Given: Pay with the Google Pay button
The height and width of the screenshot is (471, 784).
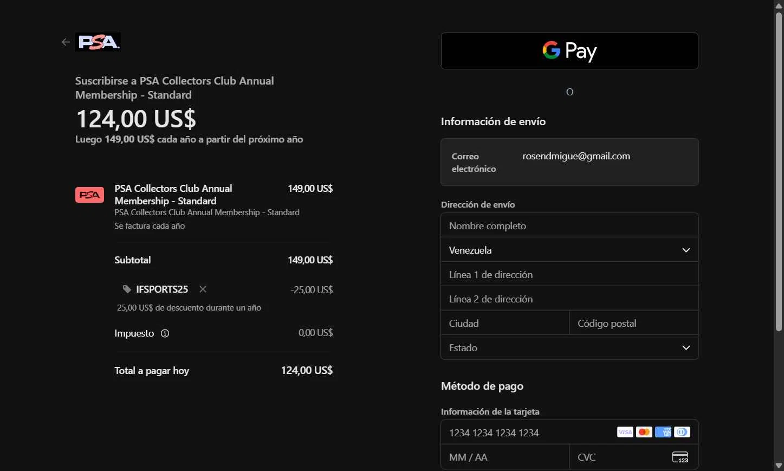Looking at the screenshot, I should 569,51.
